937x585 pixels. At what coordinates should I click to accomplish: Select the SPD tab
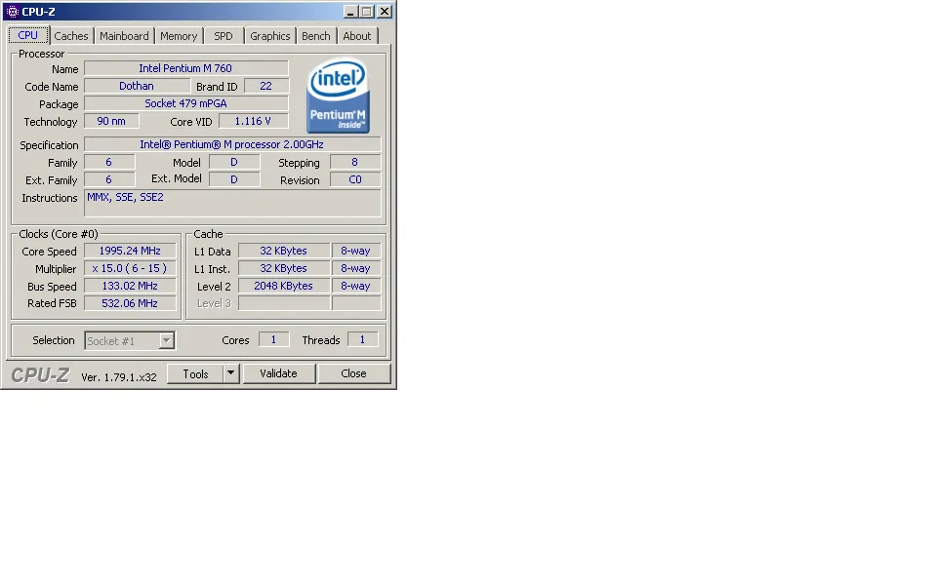224,36
